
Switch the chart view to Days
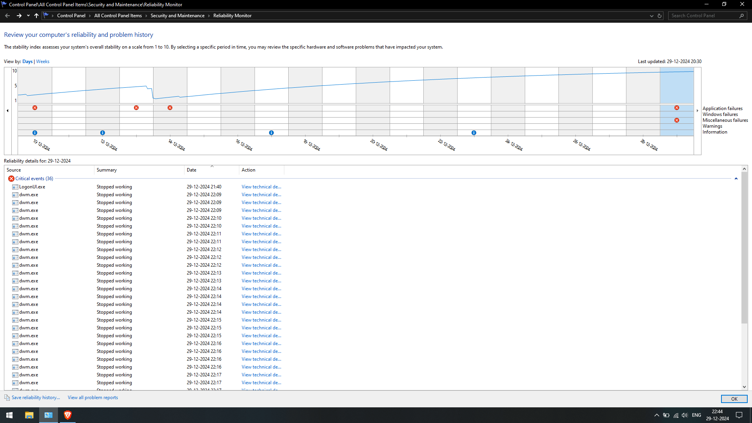click(x=27, y=61)
